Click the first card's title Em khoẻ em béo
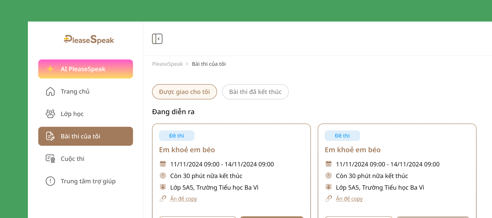Viewport: 492px width, 218px height. (x=187, y=150)
